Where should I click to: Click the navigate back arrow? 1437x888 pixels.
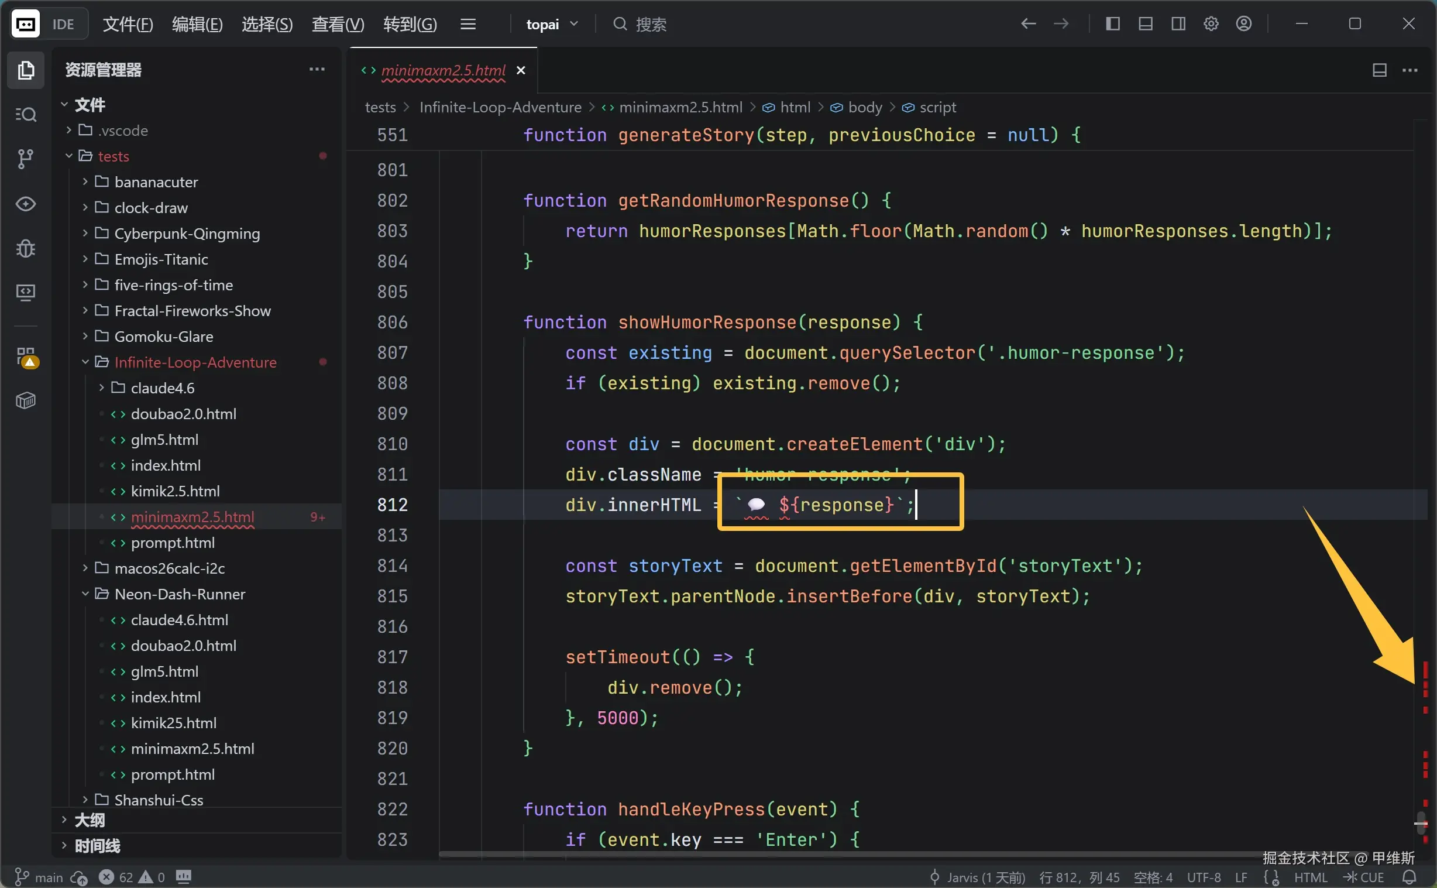[x=1028, y=24]
